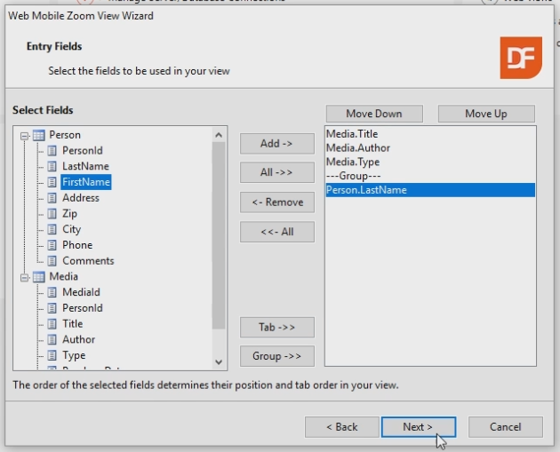
Task: Click the Author field icon
Action: click(x=52, y=340)
